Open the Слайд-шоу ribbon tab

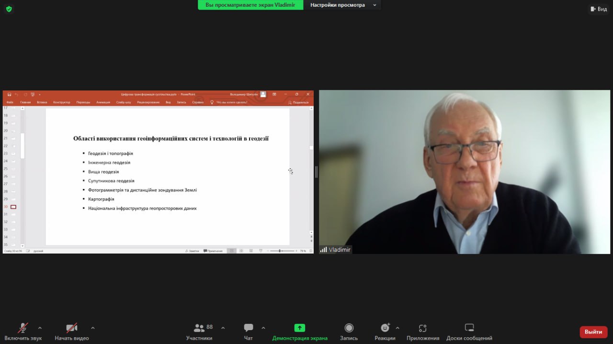124,102
